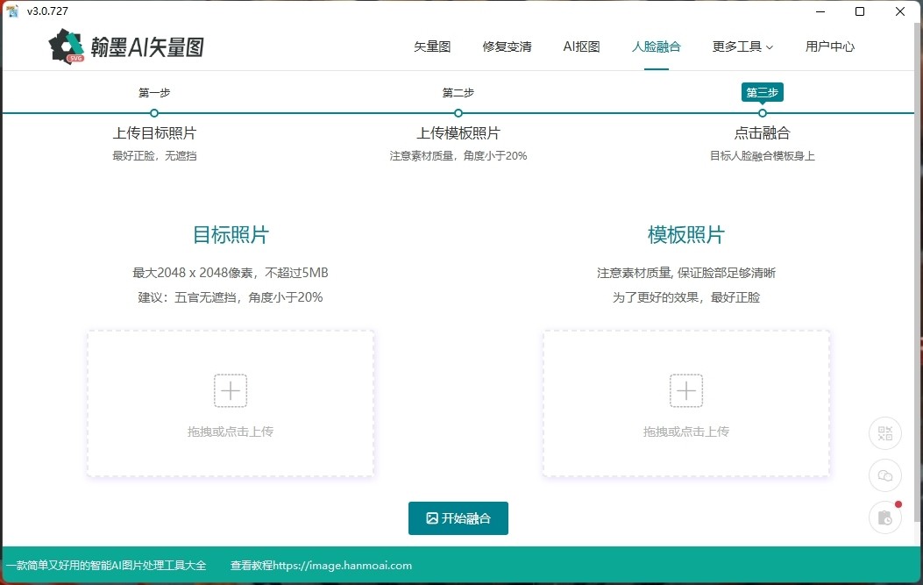Switch to the 矢量图 tab
The image size is (923, 585).
[431, 46]
